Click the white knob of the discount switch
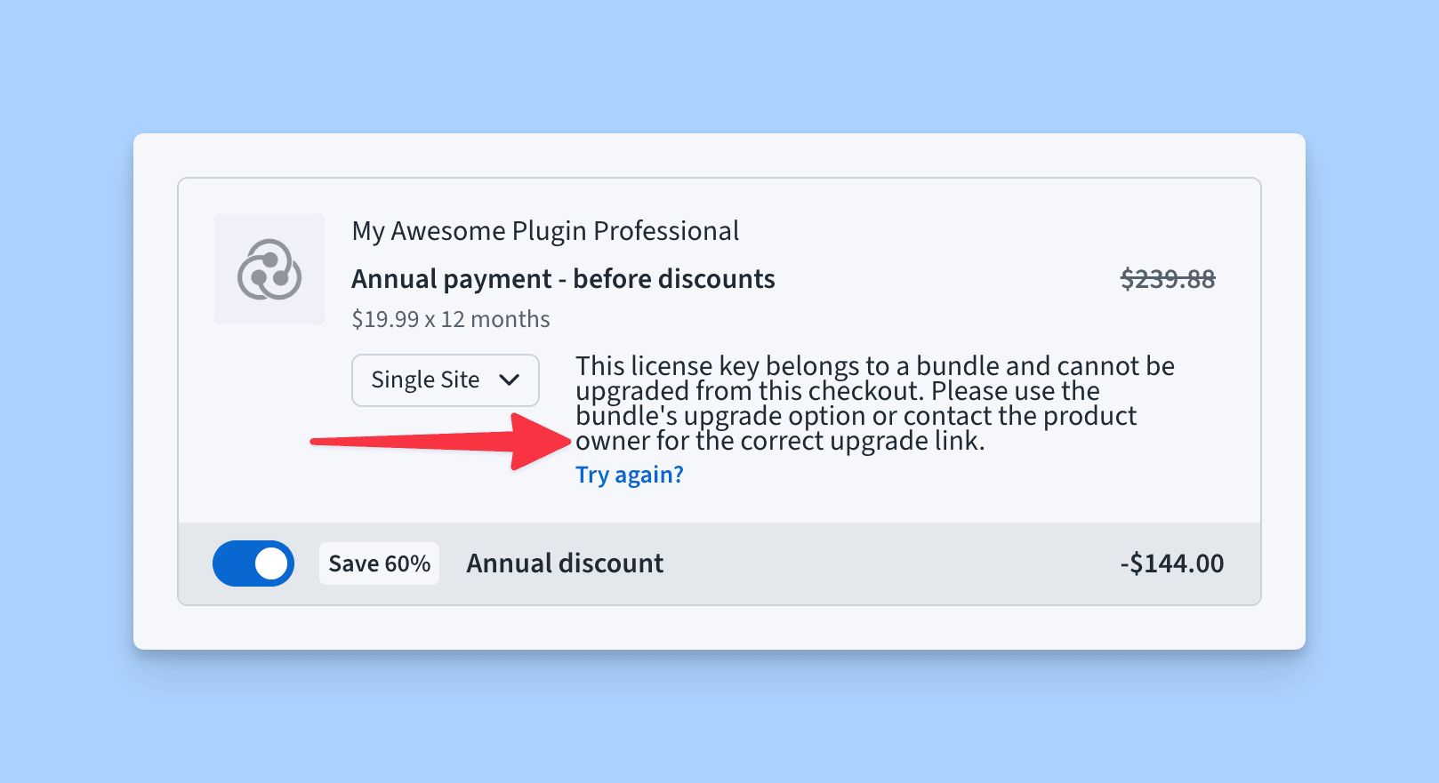The width and height of the screenshot is (1439, 783). pos(271,563)
